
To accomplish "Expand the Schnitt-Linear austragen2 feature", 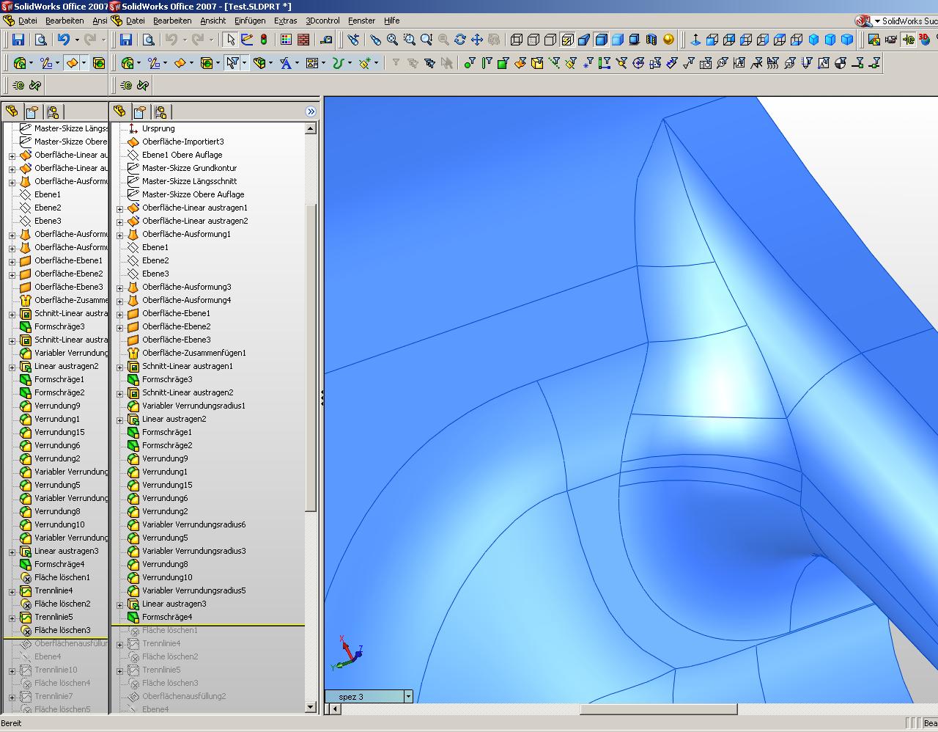I will click(120, 393).
